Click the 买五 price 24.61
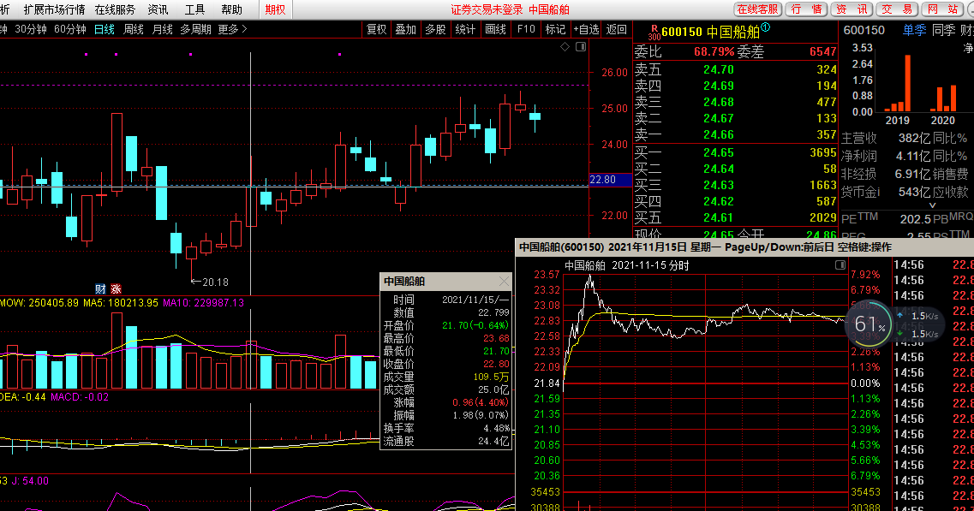 pyautogui.click(x=719, y=217)
